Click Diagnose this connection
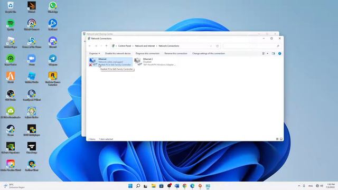This screenshot has height=190, width=338. point(147,53)
